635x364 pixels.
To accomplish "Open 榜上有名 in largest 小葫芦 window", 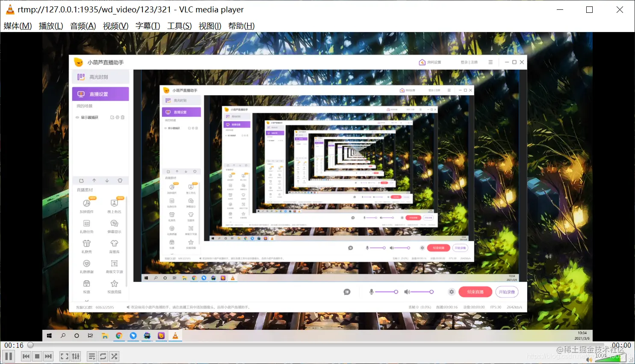I will pyautogui.click(x=114, y=205).
